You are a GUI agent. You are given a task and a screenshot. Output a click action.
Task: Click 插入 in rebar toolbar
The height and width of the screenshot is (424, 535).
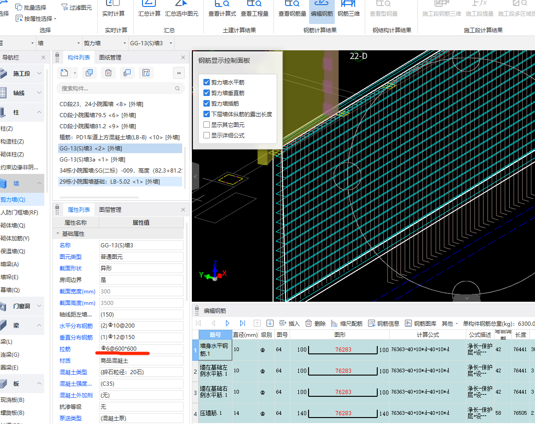point(289,323)
